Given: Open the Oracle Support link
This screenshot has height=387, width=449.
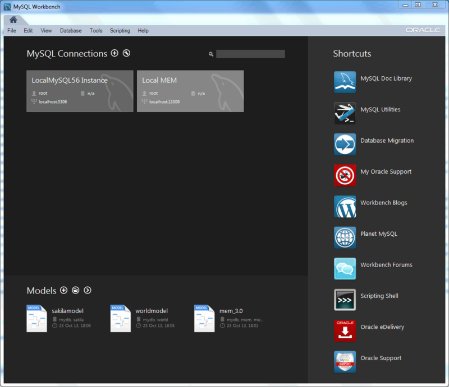Looking at the screenshot, I should click(381, 358).
